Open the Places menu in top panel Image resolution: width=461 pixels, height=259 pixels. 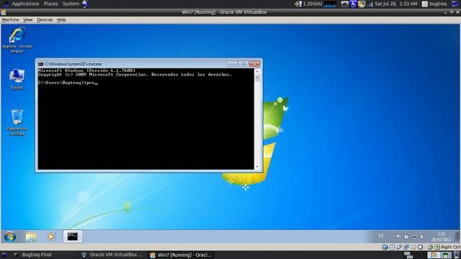[50, 4]
